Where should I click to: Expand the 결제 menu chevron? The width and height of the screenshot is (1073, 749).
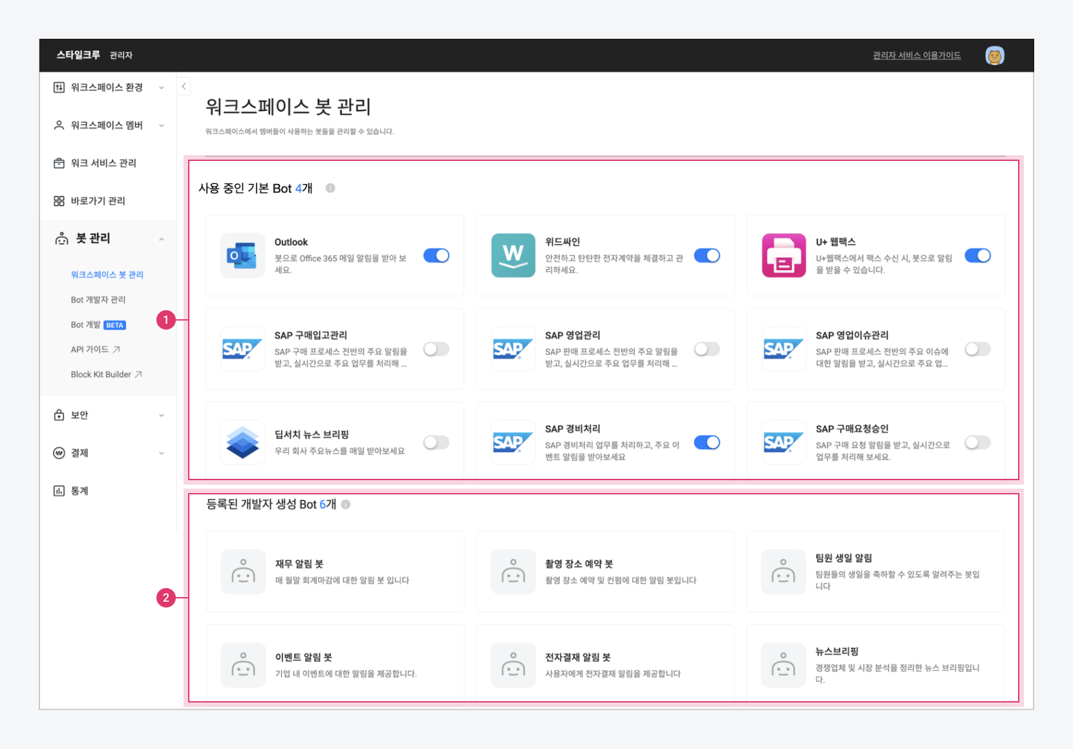pyautogui.click(x=162, y=453)
